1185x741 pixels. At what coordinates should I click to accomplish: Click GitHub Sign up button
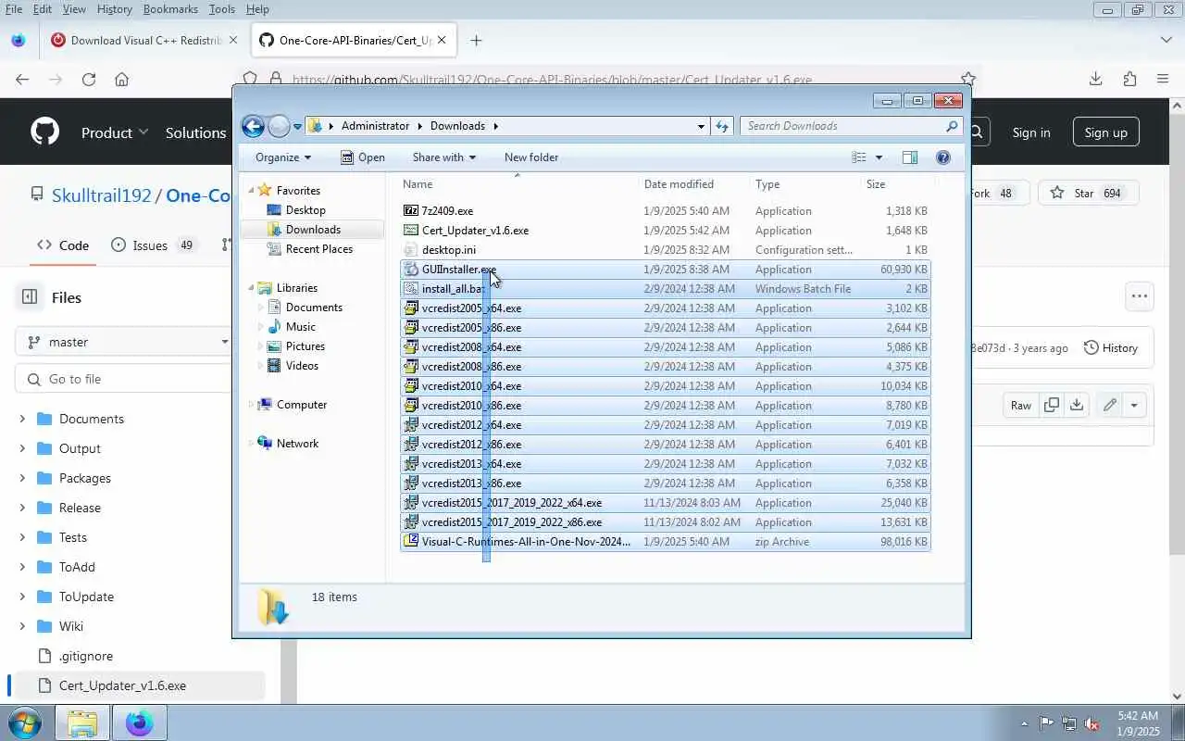(x=1106, y=132)
